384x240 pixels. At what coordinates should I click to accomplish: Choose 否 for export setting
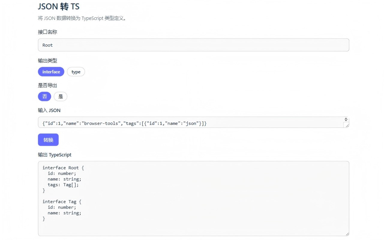pos(44,96)
